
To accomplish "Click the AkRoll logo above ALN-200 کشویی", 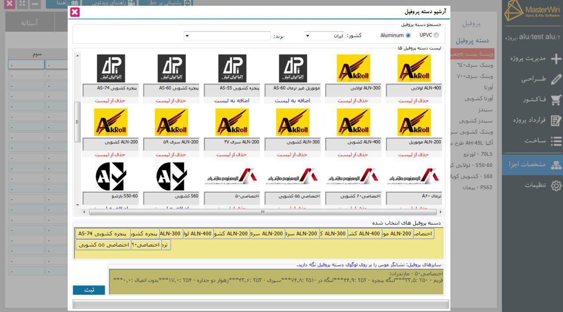I will click(111, 122).
